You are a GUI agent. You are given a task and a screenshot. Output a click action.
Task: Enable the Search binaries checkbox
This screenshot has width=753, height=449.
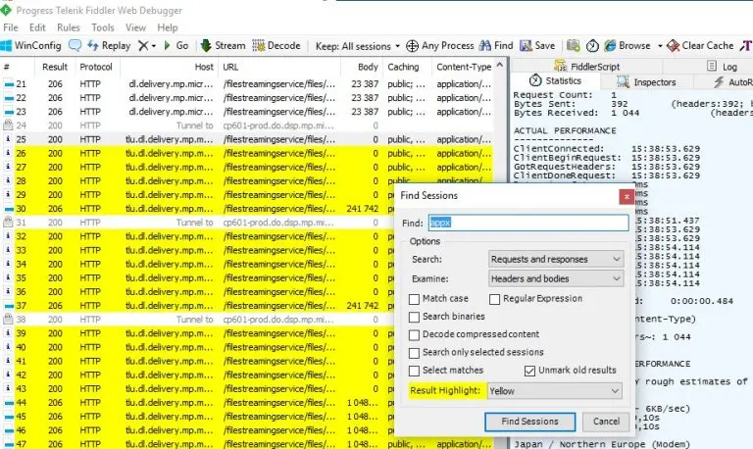point(414,317)
